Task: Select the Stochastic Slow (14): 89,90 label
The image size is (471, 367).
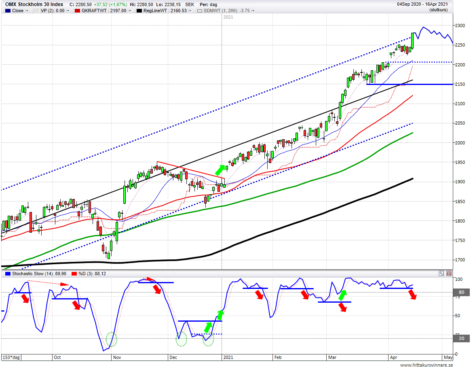Action: point(39,274)
